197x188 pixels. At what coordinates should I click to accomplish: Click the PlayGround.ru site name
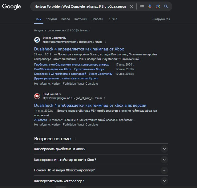pos(52,94)
